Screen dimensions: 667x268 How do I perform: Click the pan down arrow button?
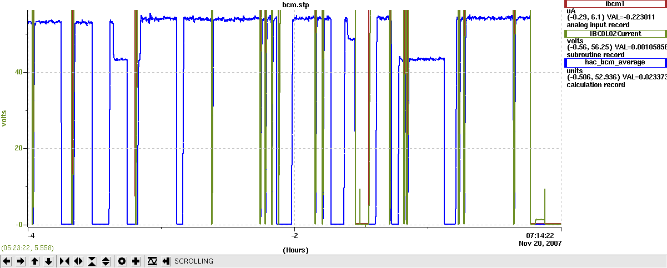pyautogui.click(x=48, y=261)
